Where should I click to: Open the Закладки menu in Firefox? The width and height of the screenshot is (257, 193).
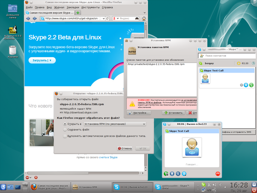point(73,7)
